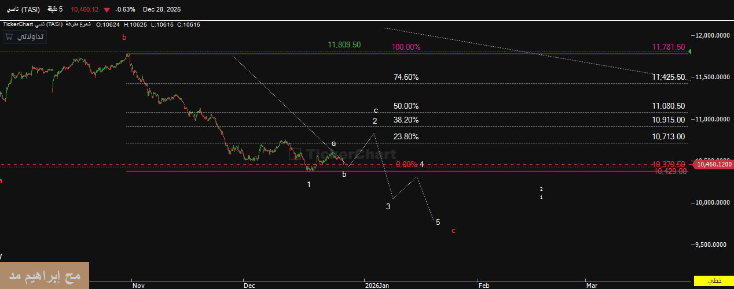Screen dimensions: 734x289
Task: Select the white wave 'a' label
Action: pos(333,143)
